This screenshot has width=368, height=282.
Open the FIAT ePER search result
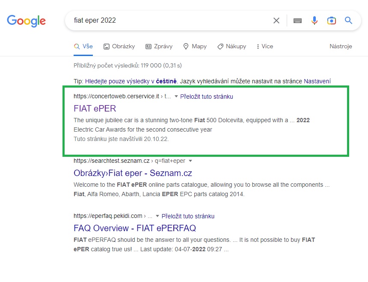95,109
